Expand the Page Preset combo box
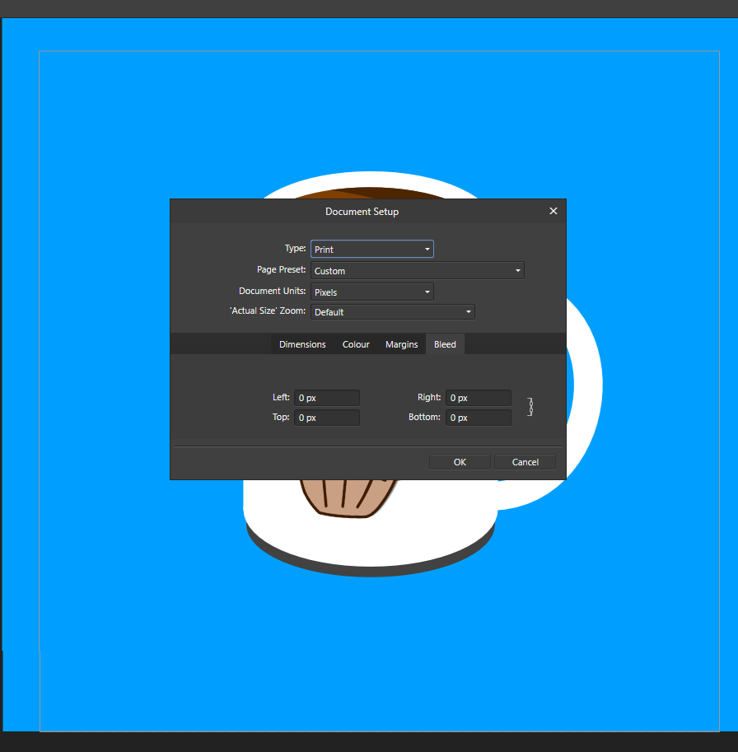This screenshot has height=752, width=738. coord(418,270)
